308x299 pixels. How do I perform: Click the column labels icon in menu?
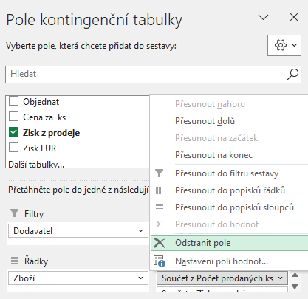coord(160,207)
